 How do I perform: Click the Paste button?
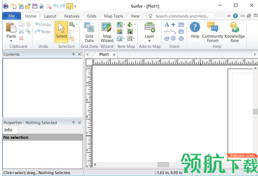click(x=11, y=30)
